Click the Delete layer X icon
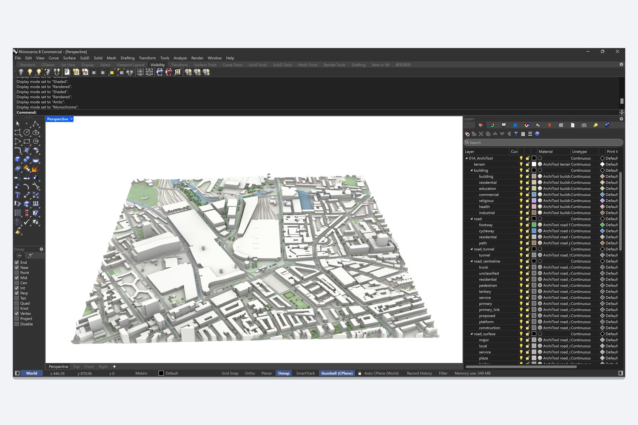Viewport: 638px width, 425px height. point(481,134)
